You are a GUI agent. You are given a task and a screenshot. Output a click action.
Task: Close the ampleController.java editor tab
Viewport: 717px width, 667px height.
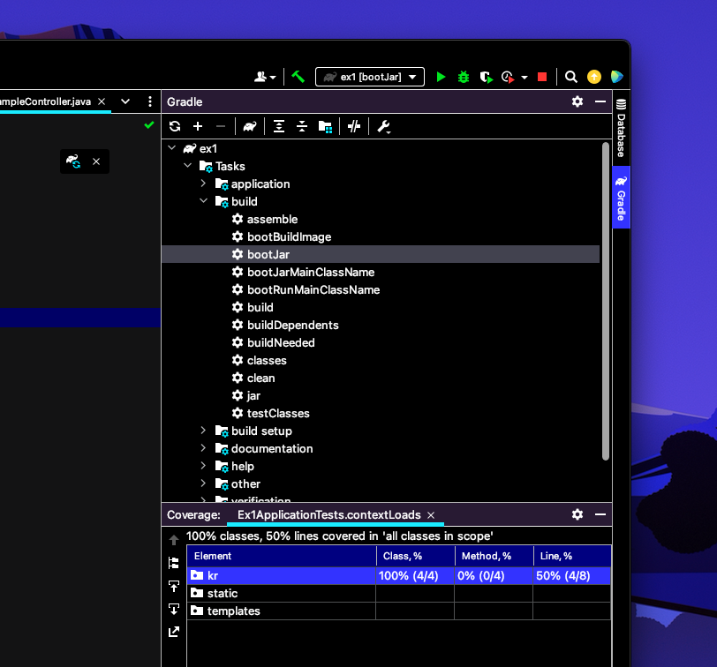point(102,101)
